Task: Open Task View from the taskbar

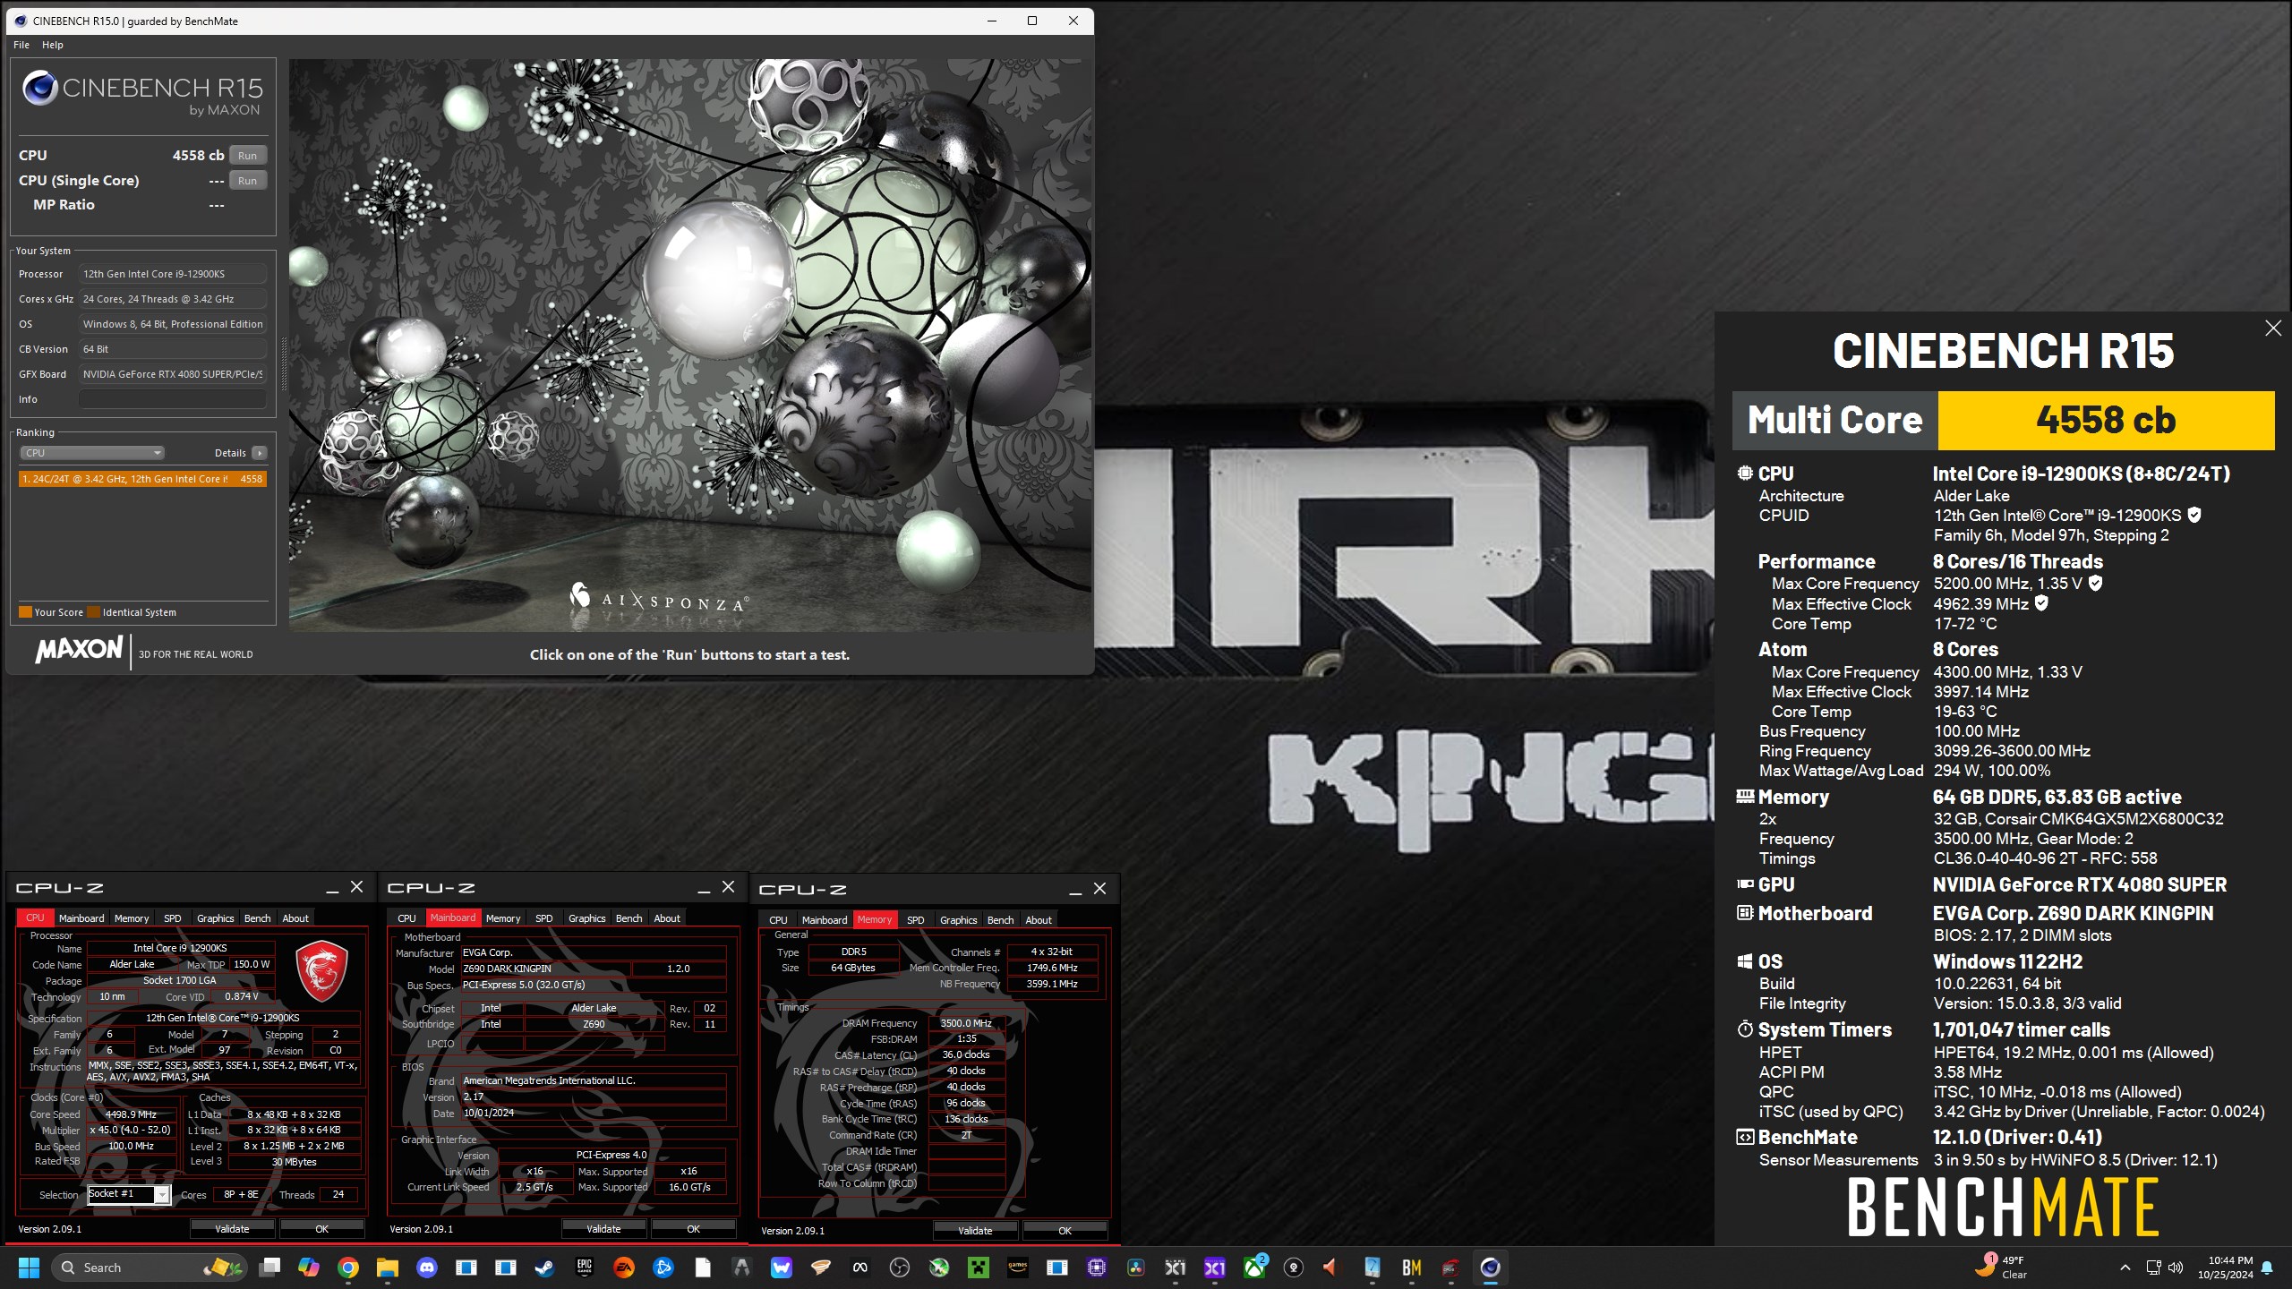Action: (269, 1268)
